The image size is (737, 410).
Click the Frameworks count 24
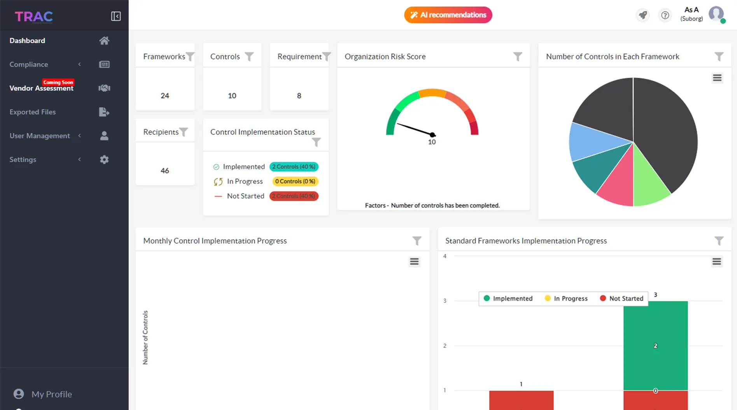click(x=165, y=96)
